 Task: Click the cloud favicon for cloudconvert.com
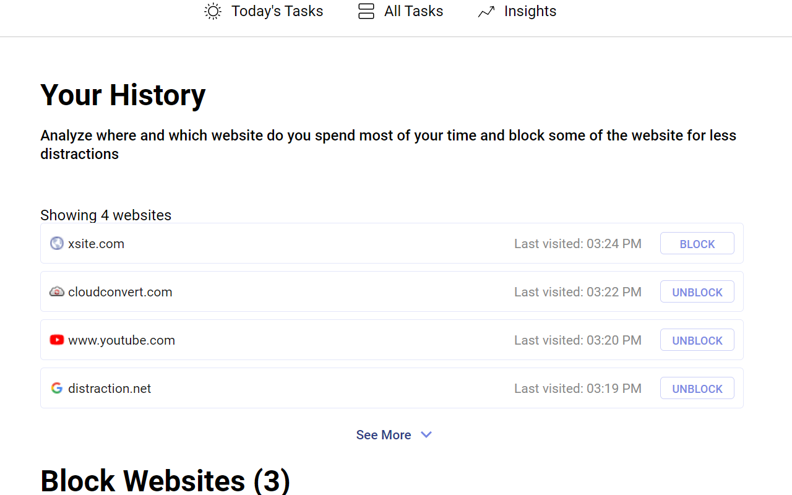56,291
